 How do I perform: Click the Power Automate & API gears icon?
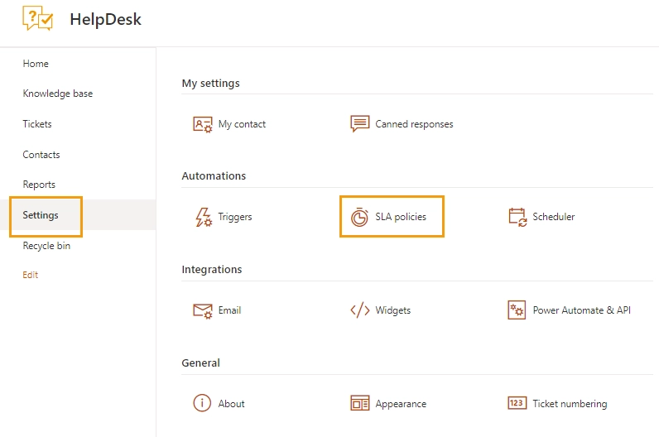pyautogui.click(x=517, y=310)
